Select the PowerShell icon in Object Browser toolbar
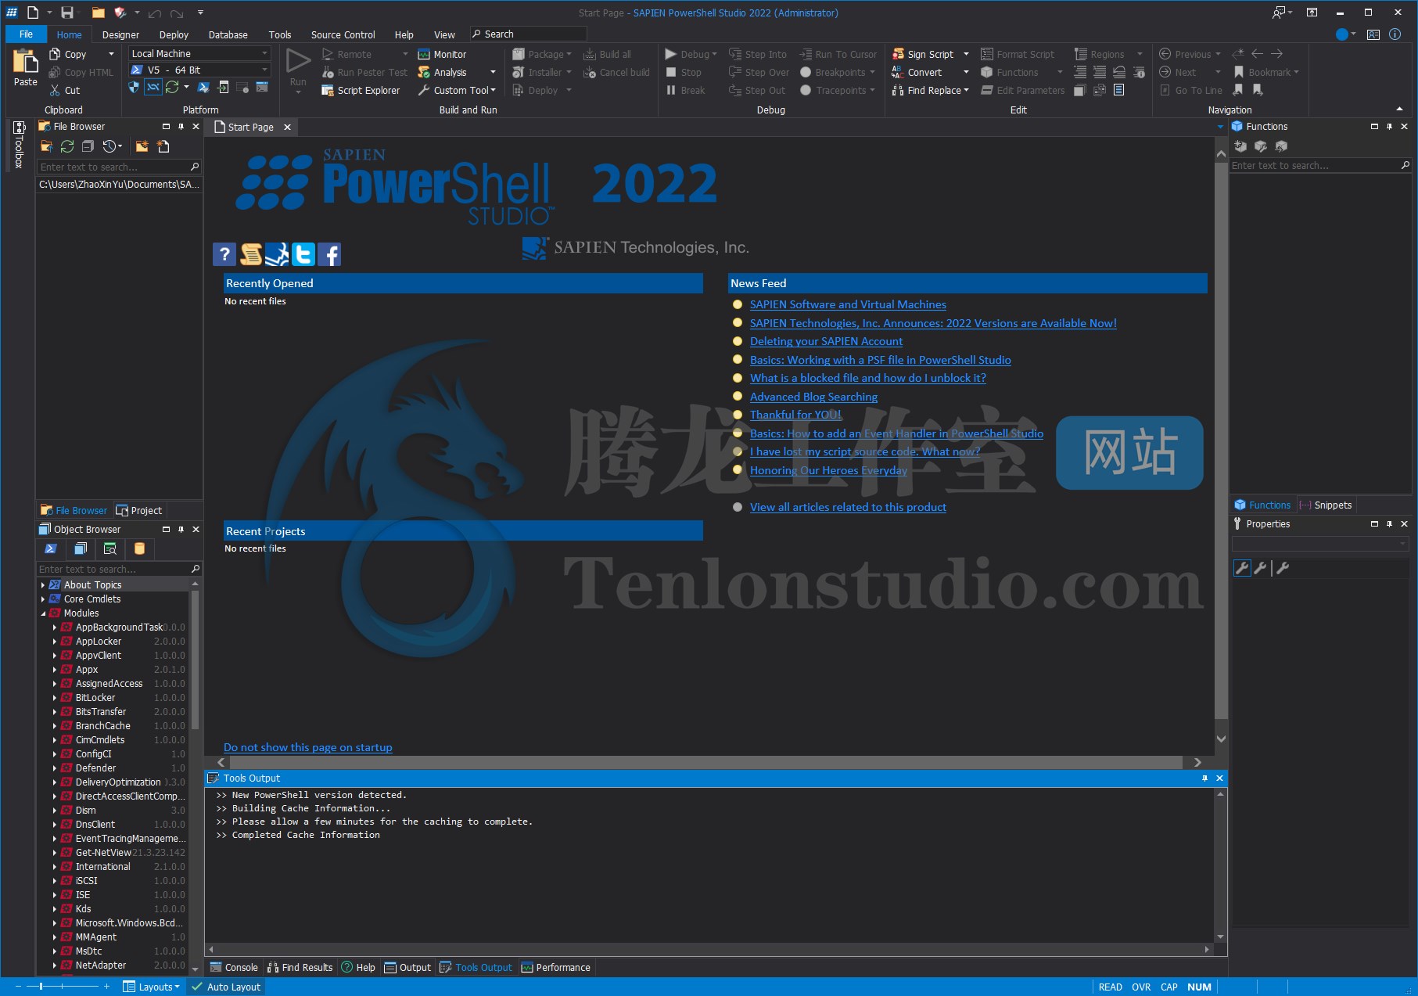Image resolution: width=1418 pixels, height=996 pixels. pos(51,548)
